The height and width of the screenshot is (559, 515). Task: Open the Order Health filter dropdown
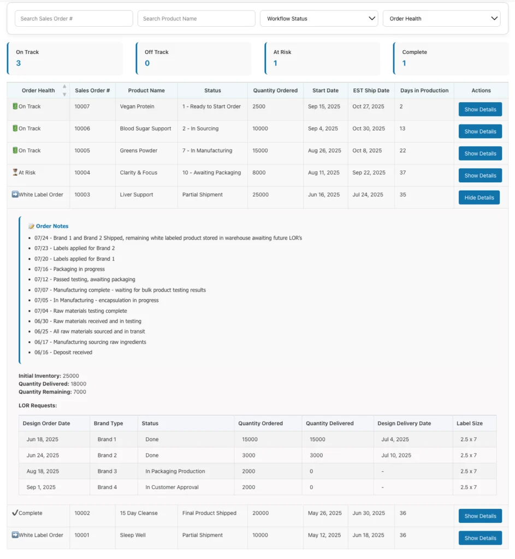click(x=441, y=19)
